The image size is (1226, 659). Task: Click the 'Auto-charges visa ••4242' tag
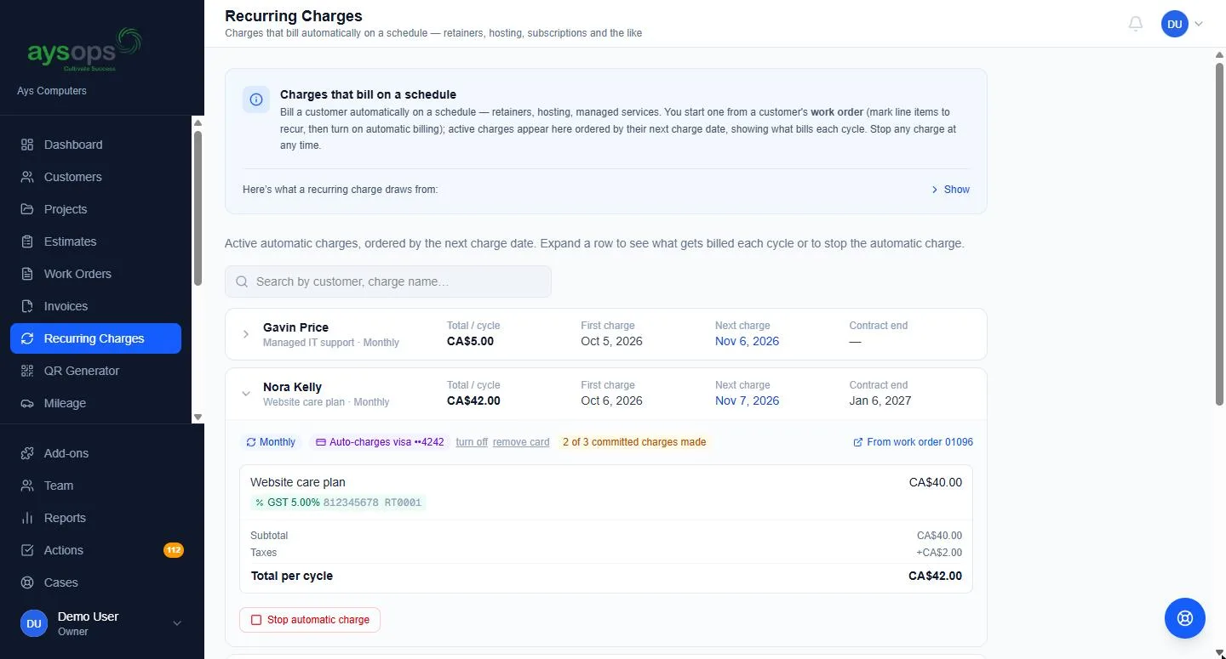[380, 442]
